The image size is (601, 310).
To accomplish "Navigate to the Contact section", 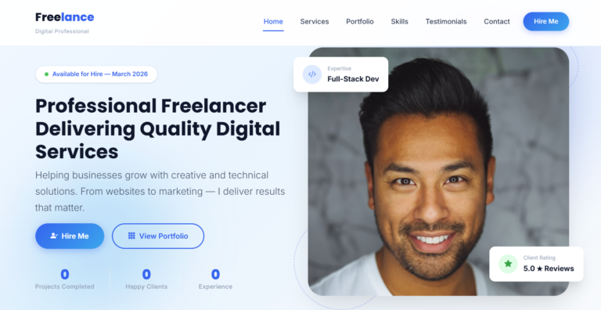I will click(x=497, y=21).
